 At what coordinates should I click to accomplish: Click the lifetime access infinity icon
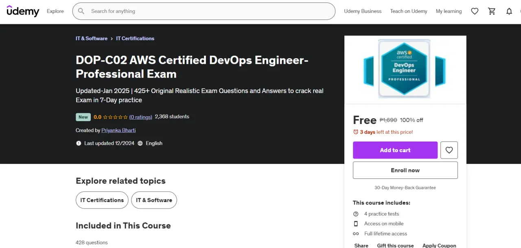pyautogui.click(x=356, y=234)
